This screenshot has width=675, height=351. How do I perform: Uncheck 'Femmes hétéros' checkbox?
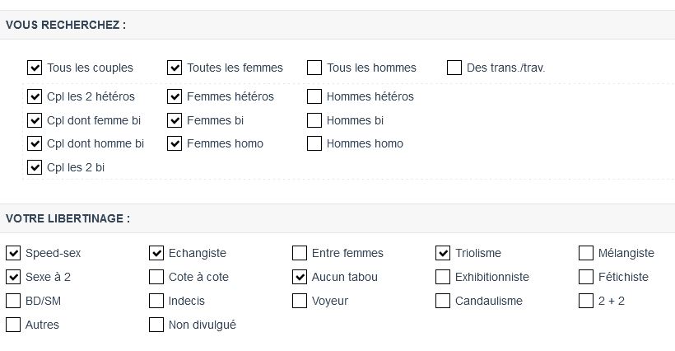point(175,96)
